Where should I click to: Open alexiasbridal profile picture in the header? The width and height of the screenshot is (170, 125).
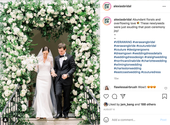point(107,7)
